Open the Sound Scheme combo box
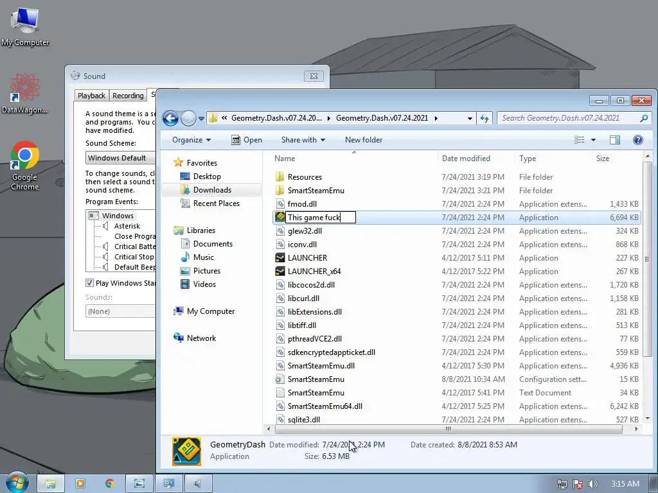 pos(121,158)
